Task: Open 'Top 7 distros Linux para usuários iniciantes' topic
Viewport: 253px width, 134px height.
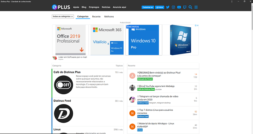Action: [155, 111]
